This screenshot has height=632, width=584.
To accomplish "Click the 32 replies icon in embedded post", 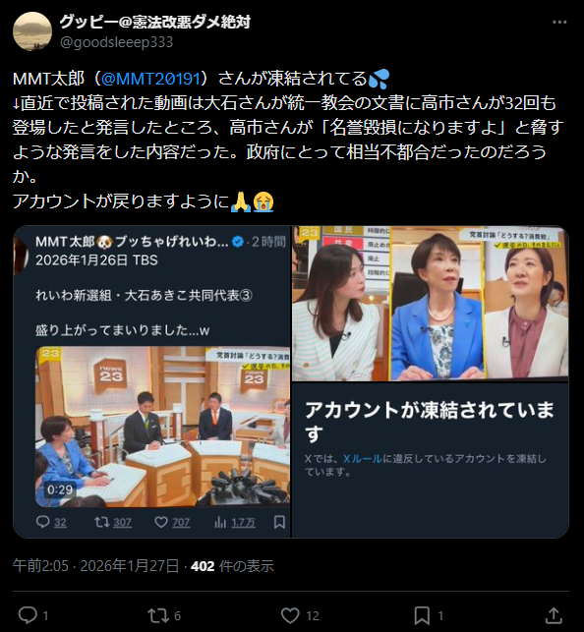I will 42,522.
